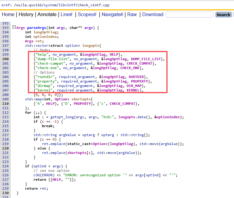Viewport: 234px width, 198px height.
Task: Click the parseArgs function name
Action: point(36,28)
